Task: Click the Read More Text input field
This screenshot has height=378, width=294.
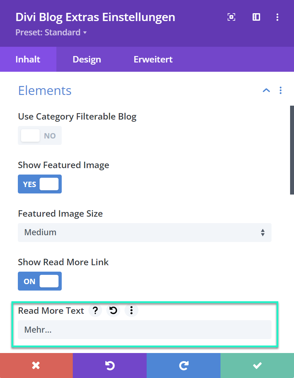Action: [145, 329]
